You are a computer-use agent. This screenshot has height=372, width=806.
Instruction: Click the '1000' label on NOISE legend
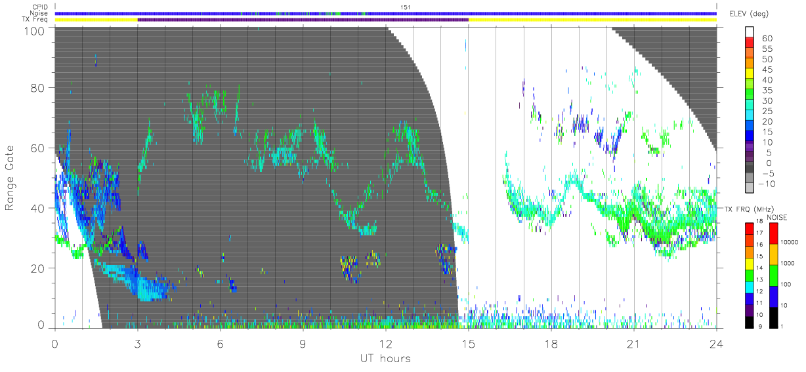pos(788,263)
